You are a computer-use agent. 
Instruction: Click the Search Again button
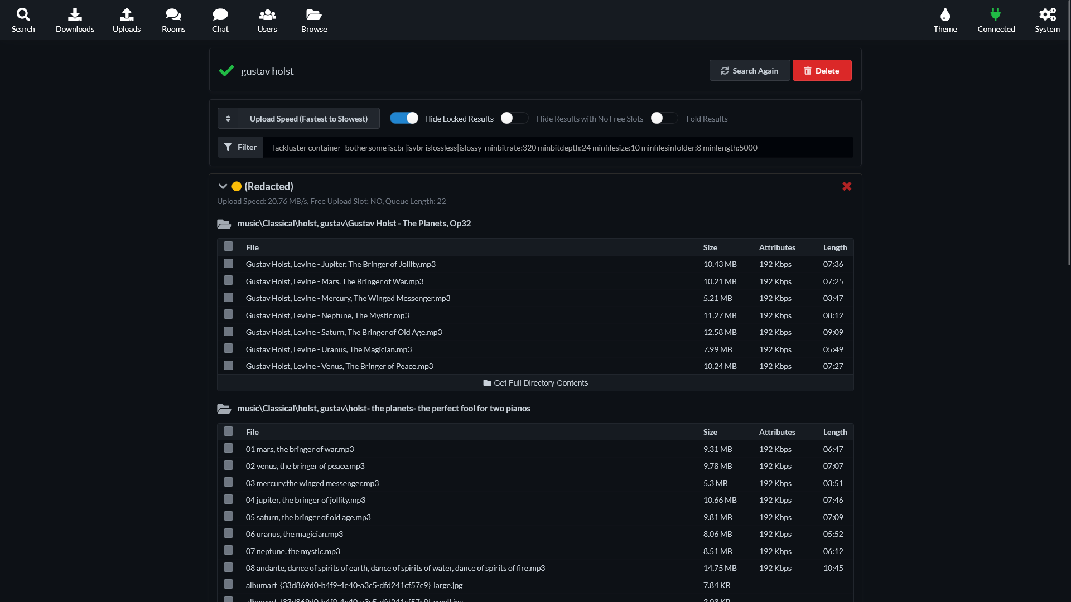click(750, 70)
